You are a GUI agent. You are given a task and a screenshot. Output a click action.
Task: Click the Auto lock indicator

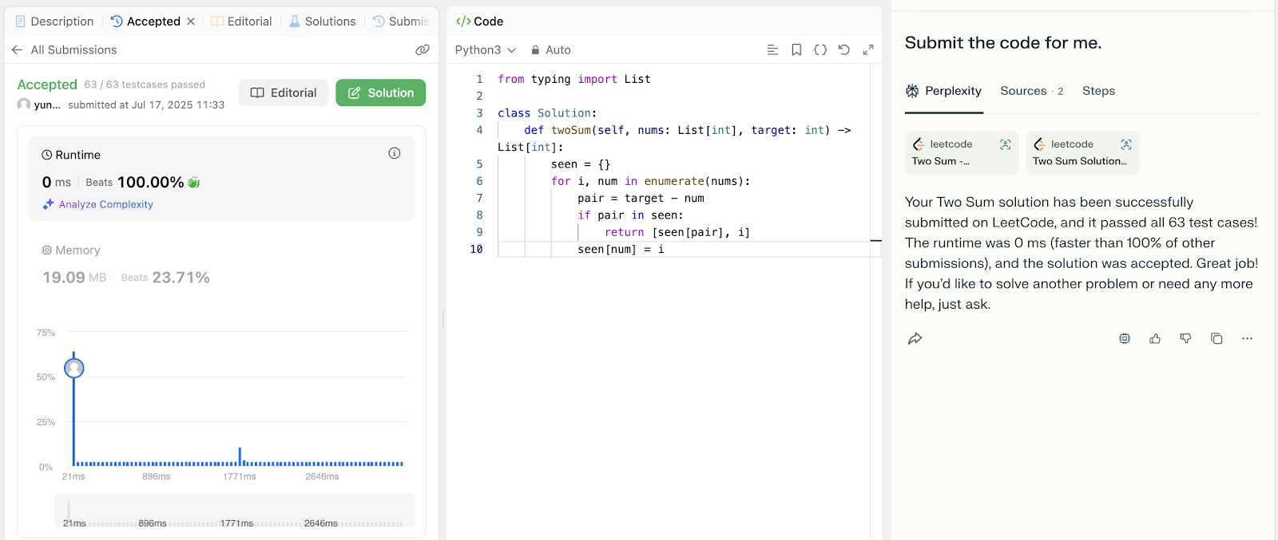pos(551,49)
